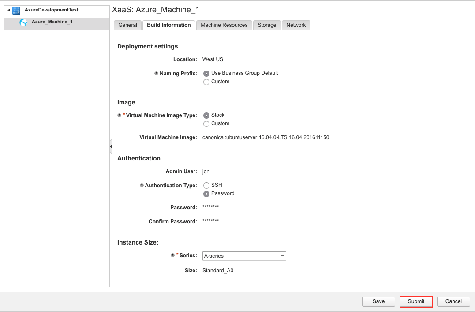Image resolution: width=475 pixels, height=312 pixels.
Task: Select Use Business Group Default radio
Action: pyautogui.click(x=206, y=74)
